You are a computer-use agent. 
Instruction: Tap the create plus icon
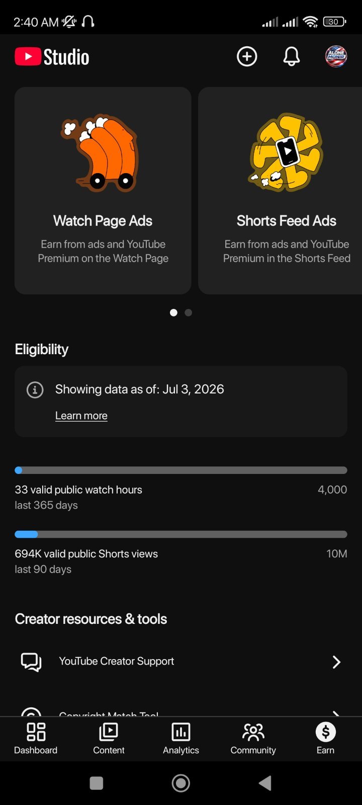247,57
